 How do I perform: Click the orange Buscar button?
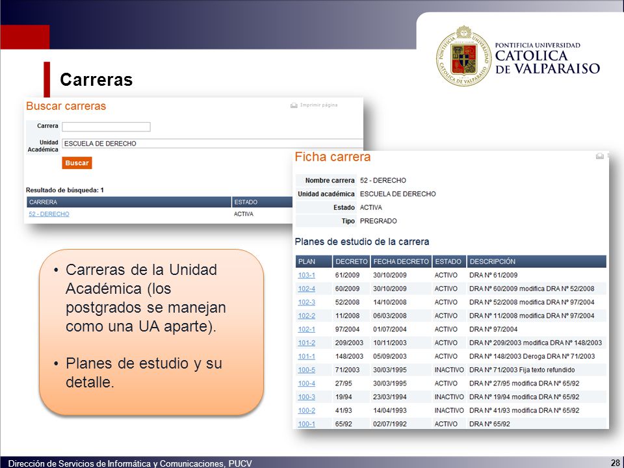[77, 162]
